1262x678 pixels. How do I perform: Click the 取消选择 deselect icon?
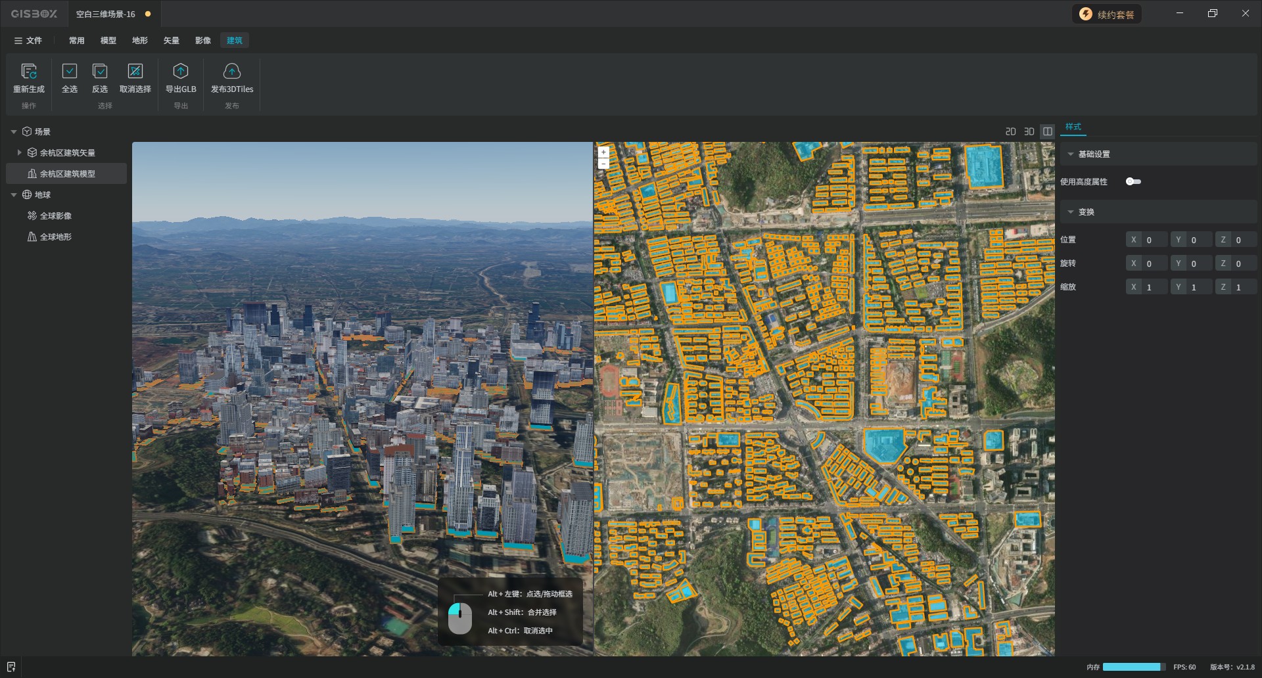(135, 72)
